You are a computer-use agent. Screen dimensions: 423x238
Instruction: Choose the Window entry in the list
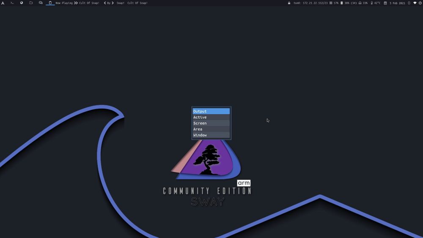click(211, 135)
